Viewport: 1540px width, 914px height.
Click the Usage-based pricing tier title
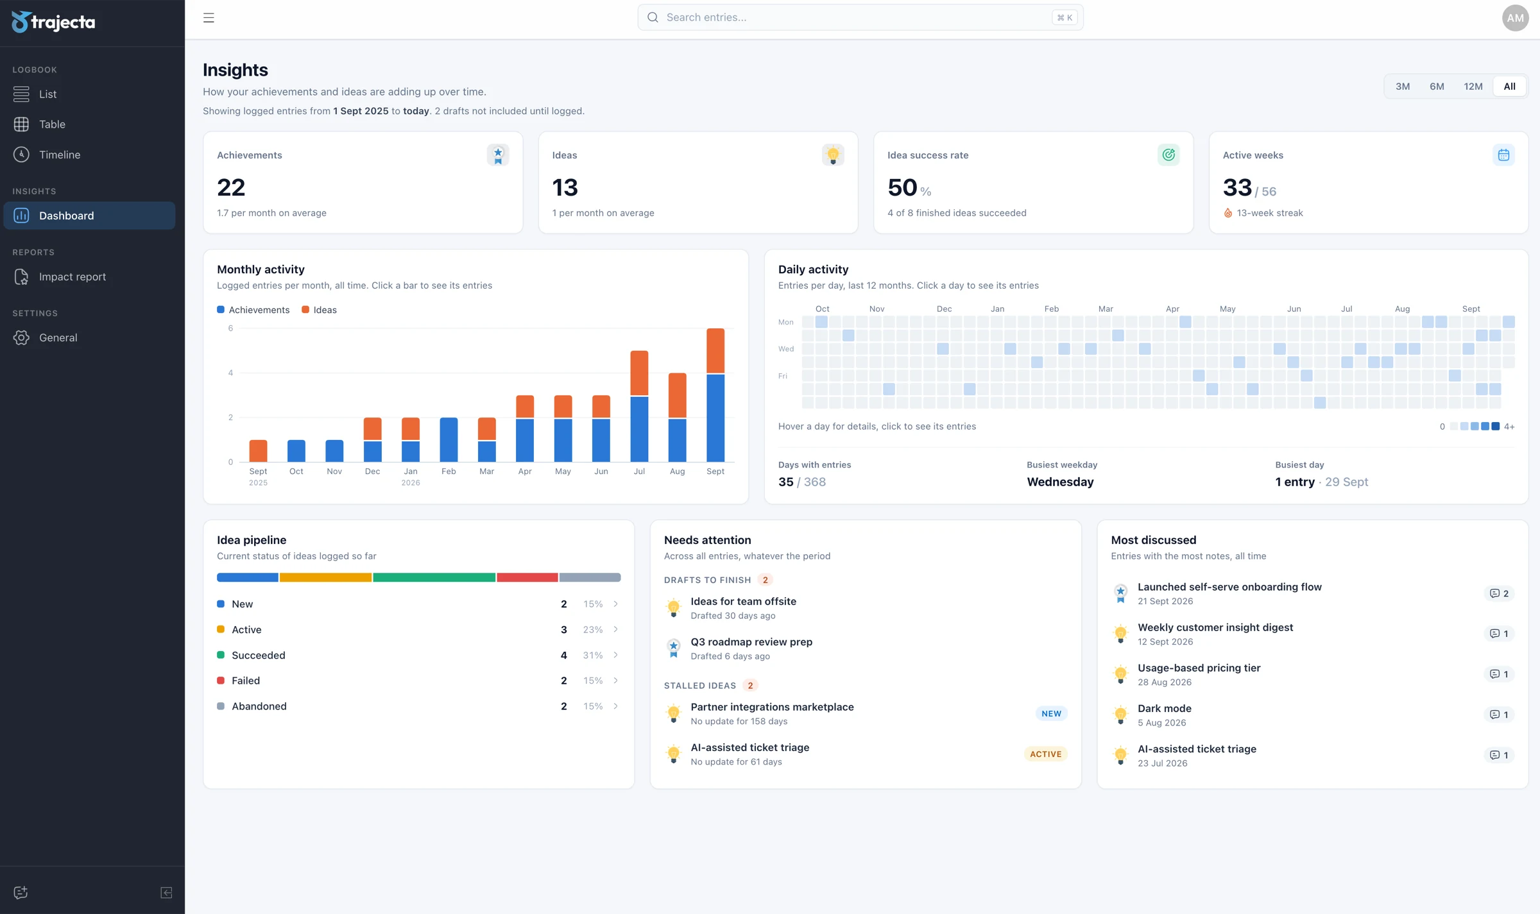[1199, 668]
